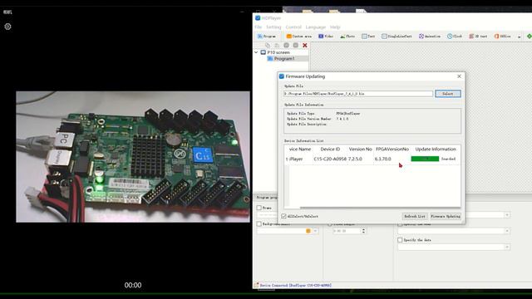Enable the Specify the date checkbox

point(400,240)
